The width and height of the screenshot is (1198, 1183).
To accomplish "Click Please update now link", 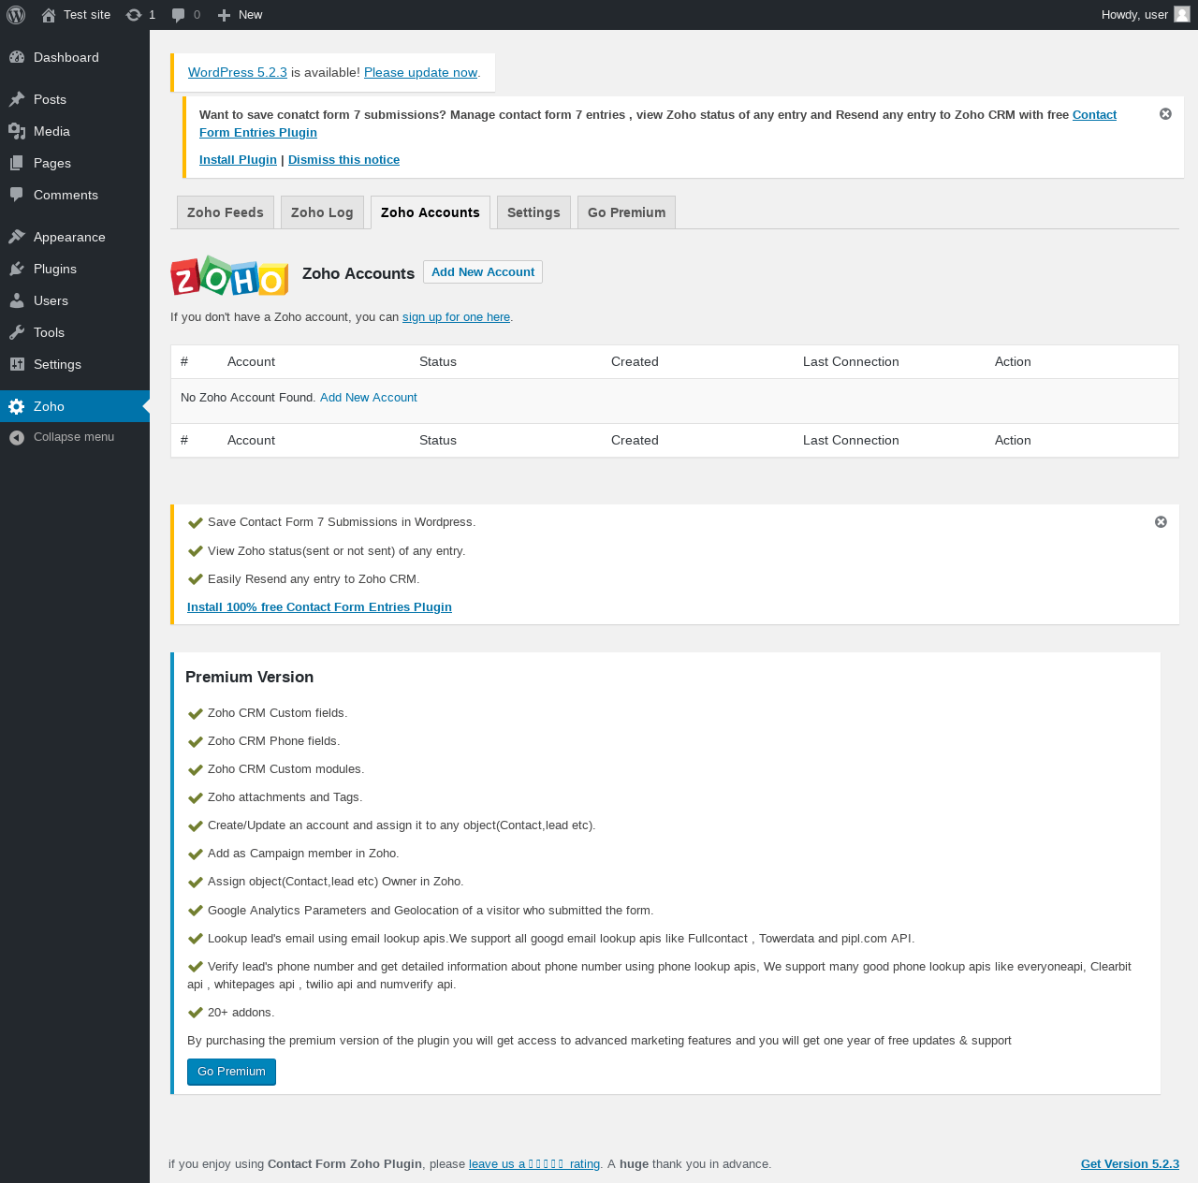I will (420, 72).
